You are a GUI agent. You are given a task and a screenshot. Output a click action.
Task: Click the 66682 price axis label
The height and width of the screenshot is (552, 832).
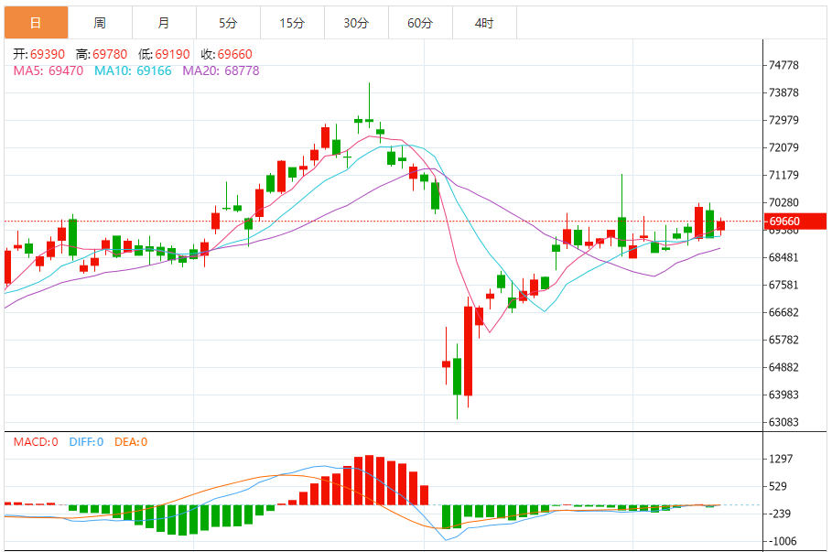pos(783,313)
